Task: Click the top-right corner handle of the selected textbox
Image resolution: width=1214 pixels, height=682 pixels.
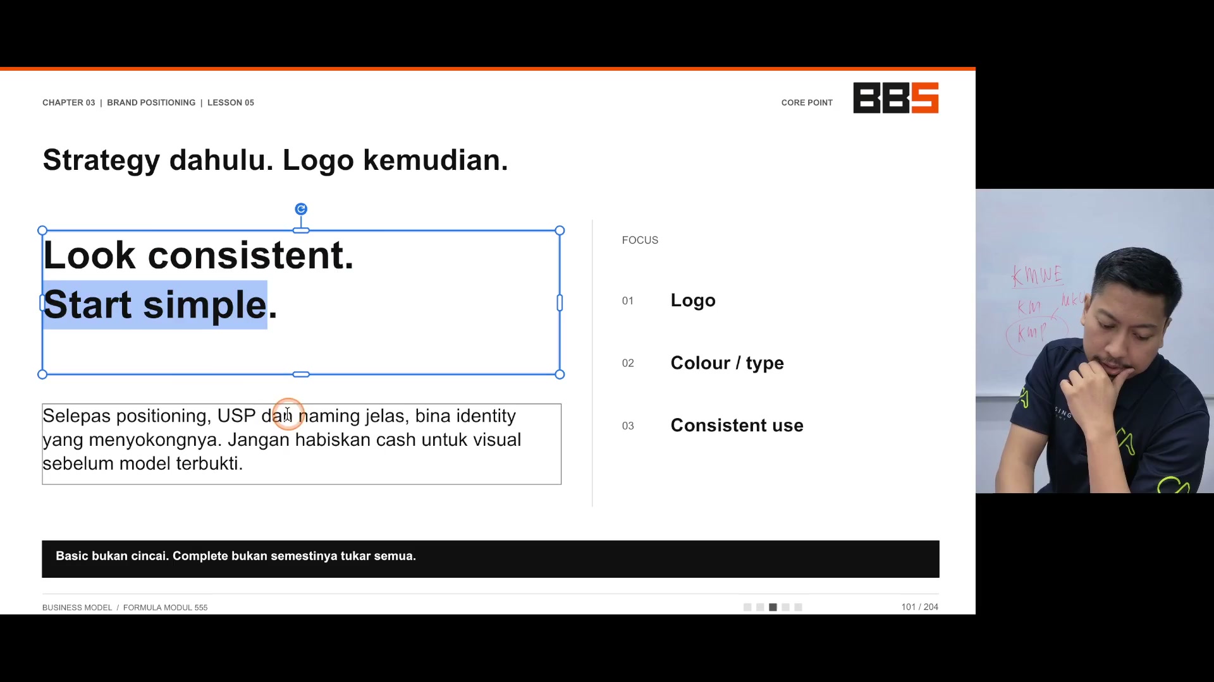Action: 560,230
